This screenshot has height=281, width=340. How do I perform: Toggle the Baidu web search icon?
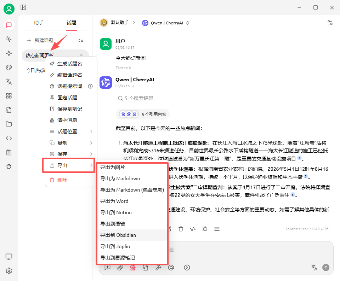click(133, 268)
